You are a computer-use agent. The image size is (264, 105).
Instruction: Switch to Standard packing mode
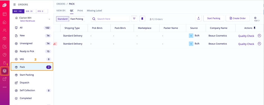[x=62, y=19]
